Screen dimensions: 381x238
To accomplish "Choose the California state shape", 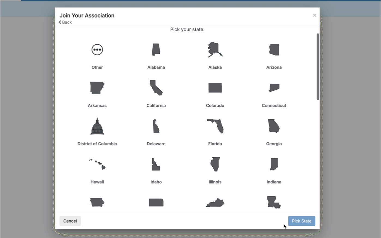I will [156, 88].
